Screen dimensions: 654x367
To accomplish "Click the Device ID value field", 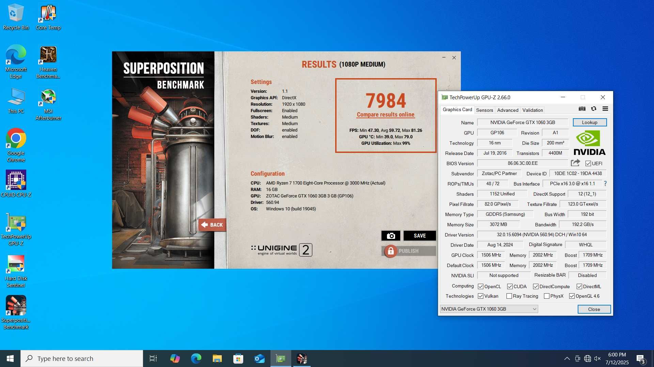I will [578, 173].
